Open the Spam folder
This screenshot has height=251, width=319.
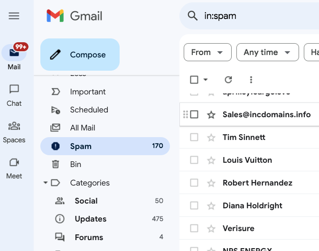coord(105,146)
